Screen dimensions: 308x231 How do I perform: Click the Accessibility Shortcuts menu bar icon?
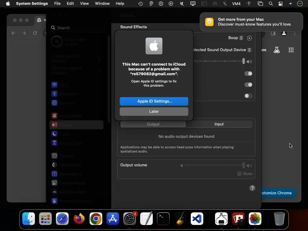tap(161, 4)
